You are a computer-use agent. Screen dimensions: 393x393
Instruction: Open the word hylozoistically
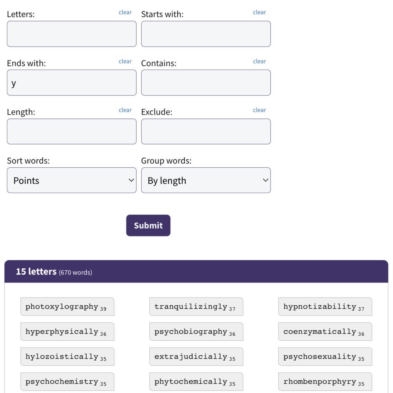67,356
